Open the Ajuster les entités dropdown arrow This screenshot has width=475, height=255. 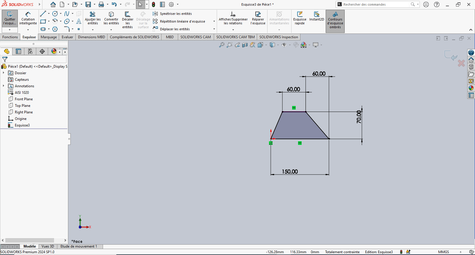[x=93, y=30]
